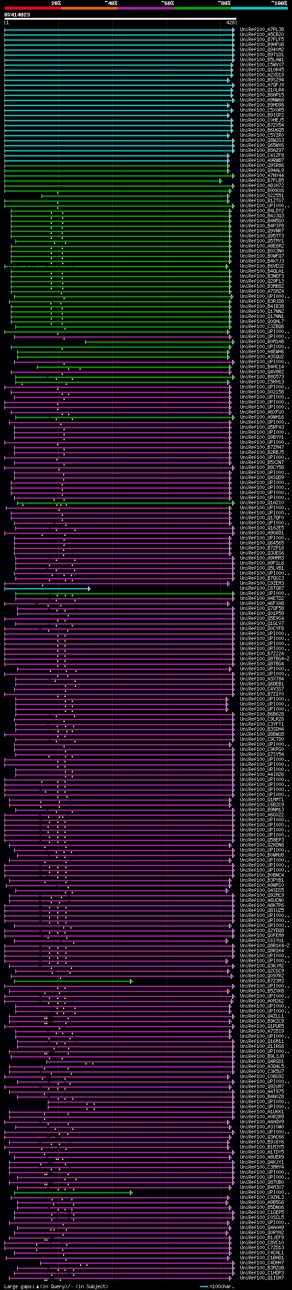Screen dimensions: 292x1290
Task: Select the UniRef100_C4IZF8 label
Action: (262, 155)
